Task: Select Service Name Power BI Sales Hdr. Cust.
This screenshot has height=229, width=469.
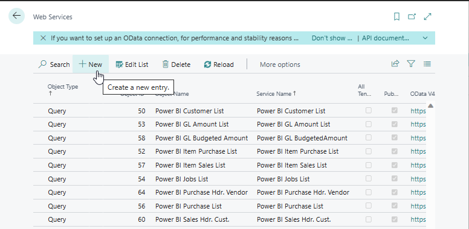Action: pos(294,219)
